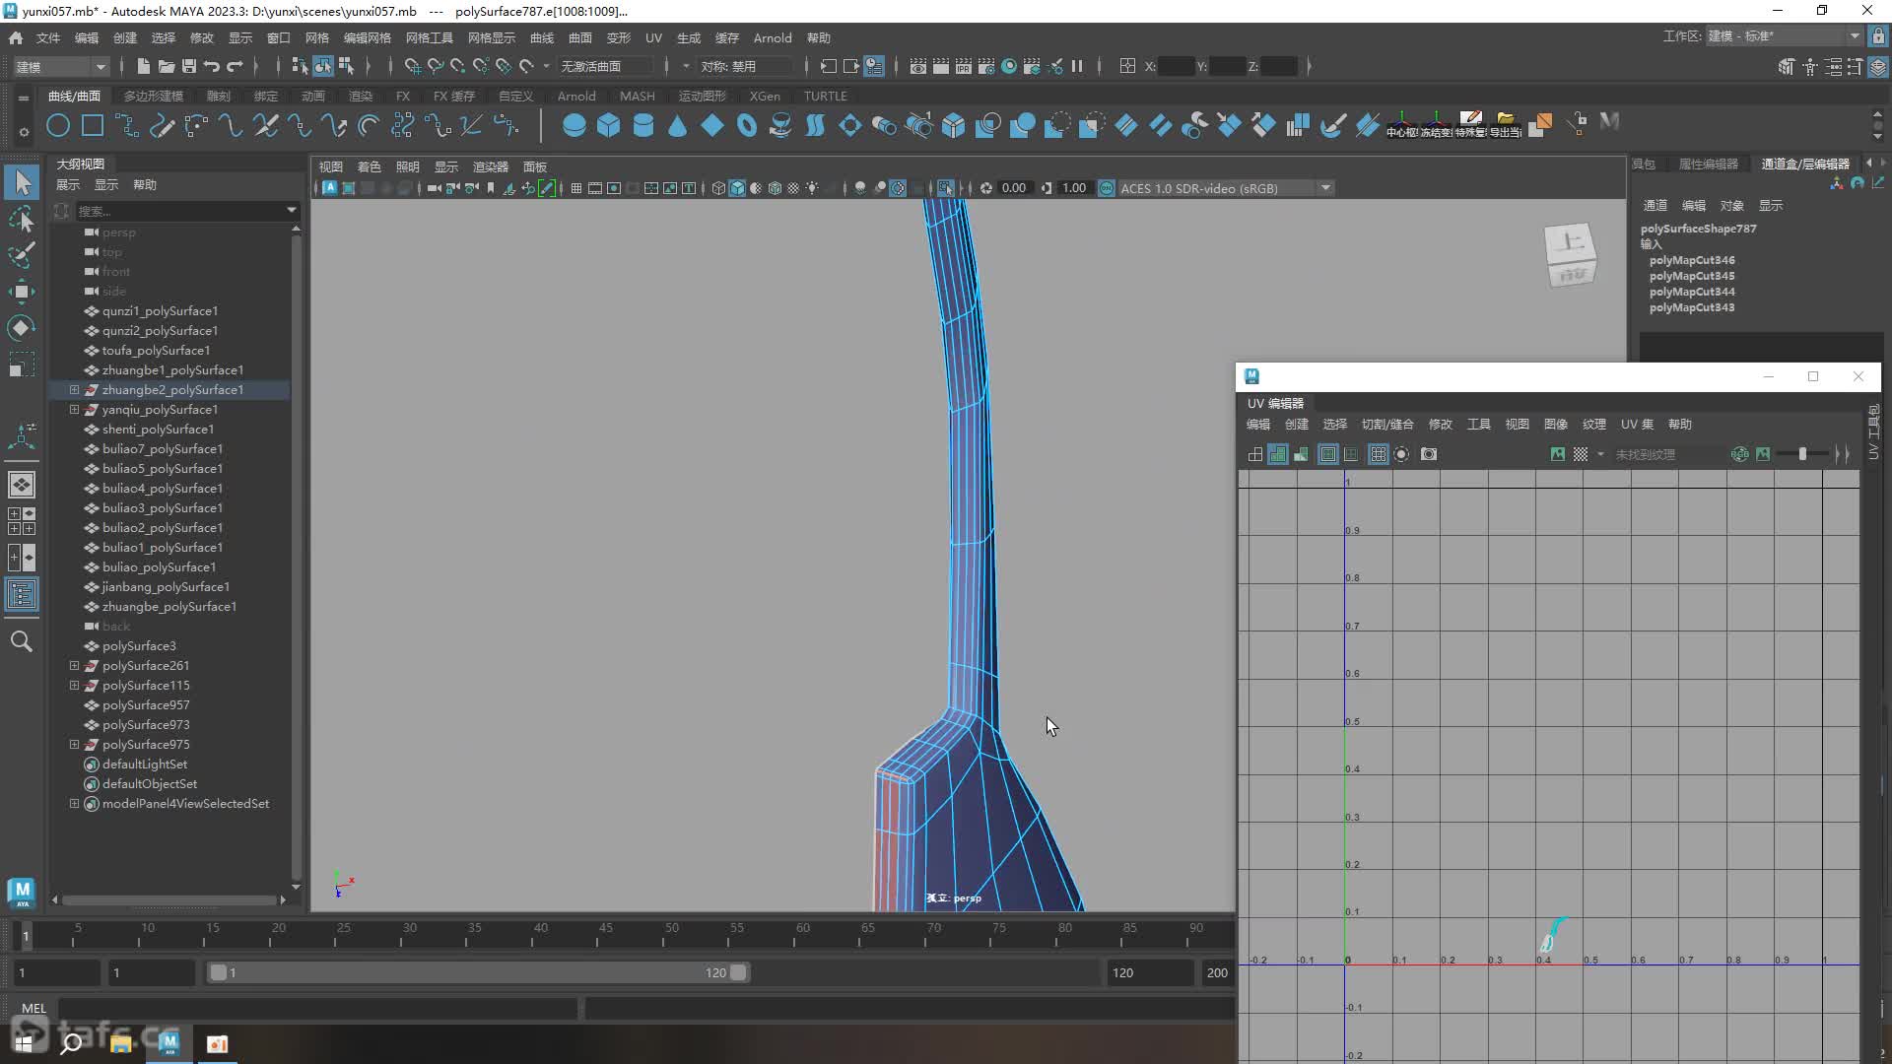Click the NURBS sphere shelf icon
Screen dimensions: 1892x1064
coord(574,126)
